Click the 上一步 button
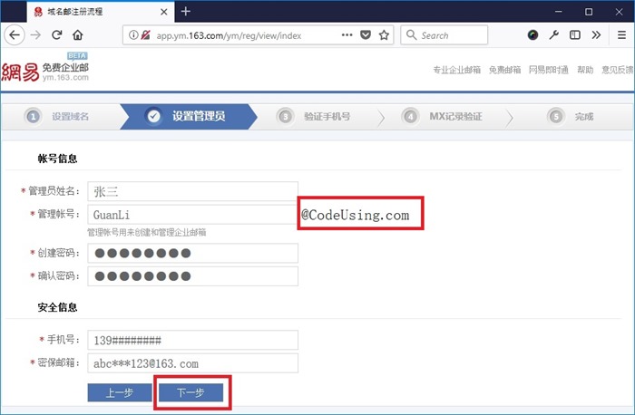The image size is (635, 415). coord(120,392)
